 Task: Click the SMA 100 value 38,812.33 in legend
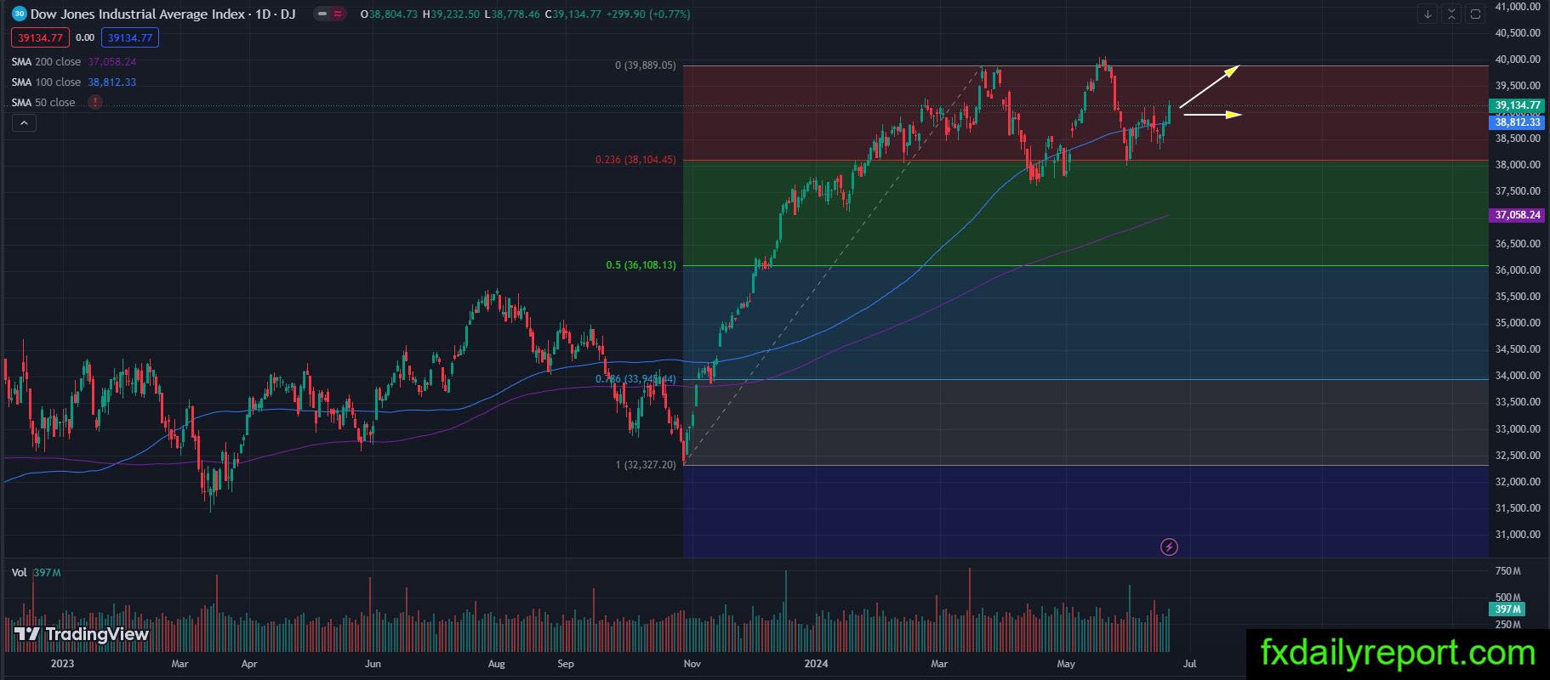coord(112,82)
